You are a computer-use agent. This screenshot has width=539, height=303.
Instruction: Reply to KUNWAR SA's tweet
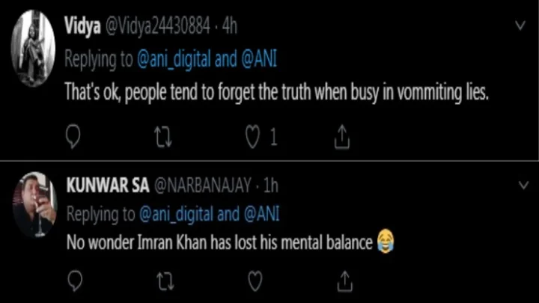(73, 281)
